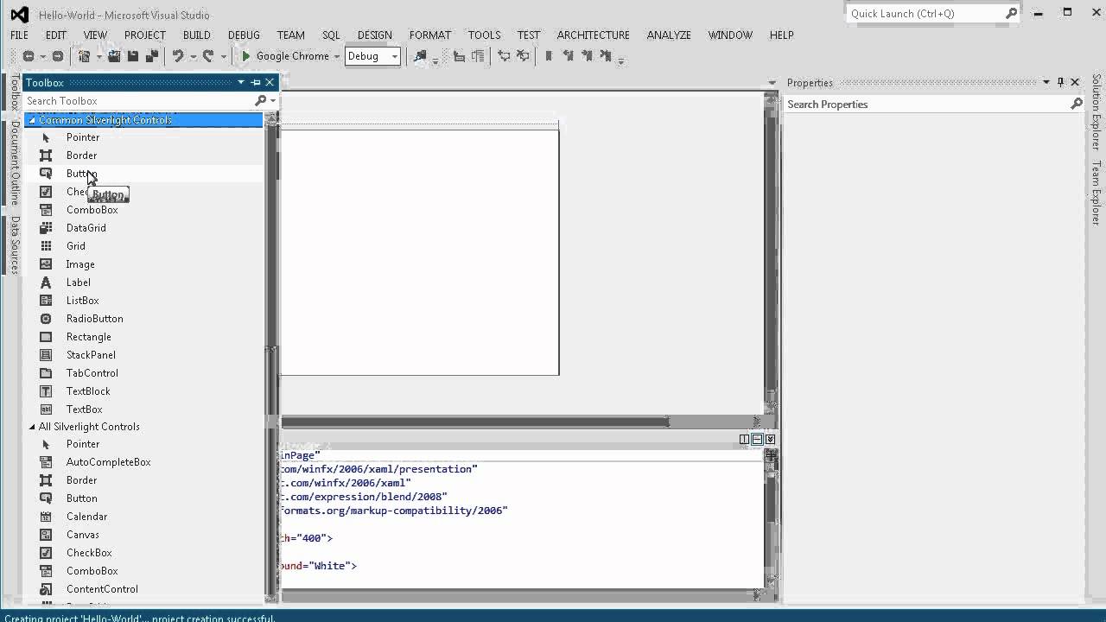The height and width of the screenshot is (622, 1106).
Task: Open the BUILD menu
Action: click(x=196, y=35)
